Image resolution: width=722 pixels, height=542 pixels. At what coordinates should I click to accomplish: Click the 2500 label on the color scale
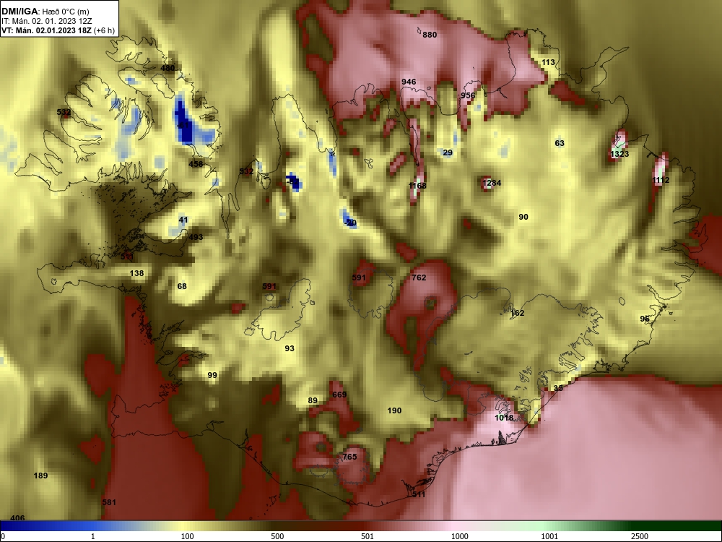(x=639, y=536)
